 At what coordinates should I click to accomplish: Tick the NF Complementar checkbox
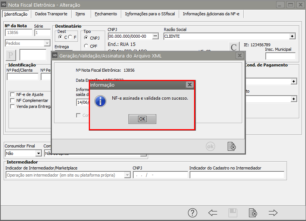tap(12, 100)
